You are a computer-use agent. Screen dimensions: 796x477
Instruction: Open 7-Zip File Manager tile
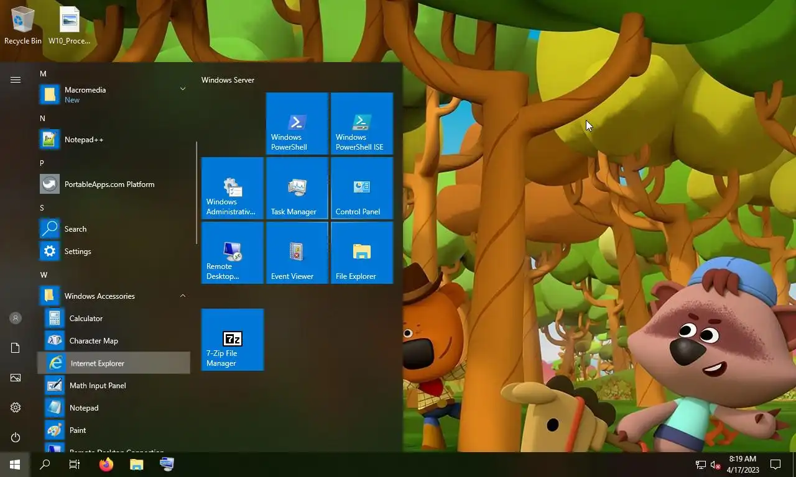point(233,340)
